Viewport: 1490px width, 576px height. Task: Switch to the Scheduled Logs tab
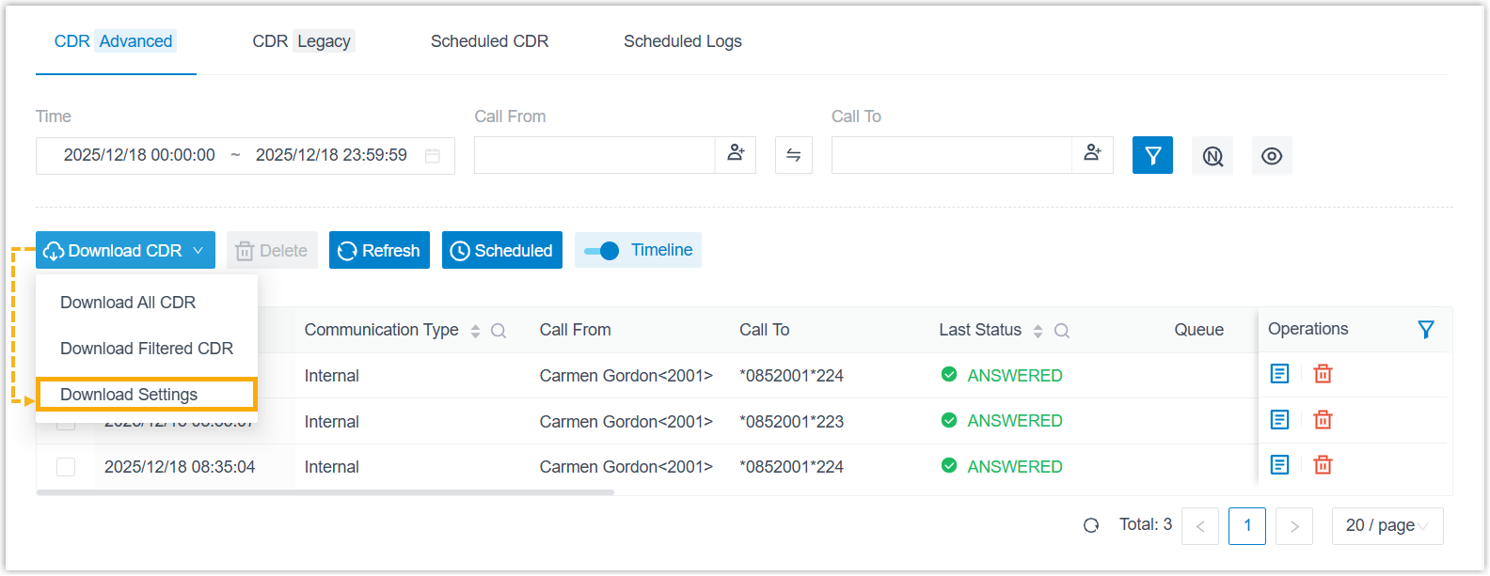(682, 41)
